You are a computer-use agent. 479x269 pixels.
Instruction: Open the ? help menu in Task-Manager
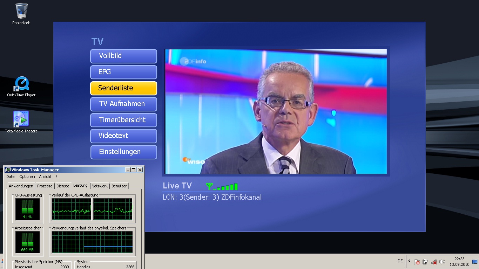pos(56,177)
